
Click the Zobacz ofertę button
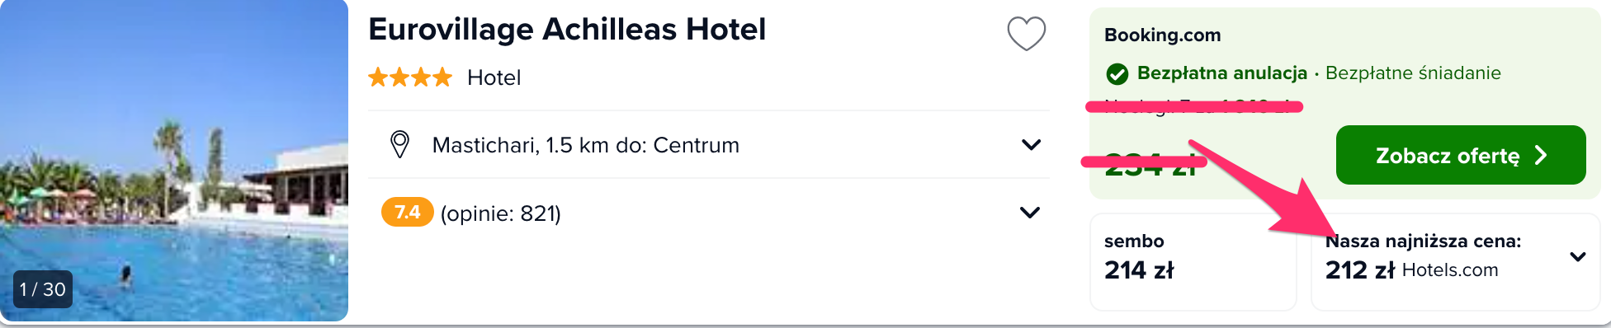[x=1461, y=155]
